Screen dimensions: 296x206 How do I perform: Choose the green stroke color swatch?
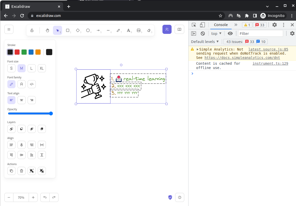coord(24,52)
